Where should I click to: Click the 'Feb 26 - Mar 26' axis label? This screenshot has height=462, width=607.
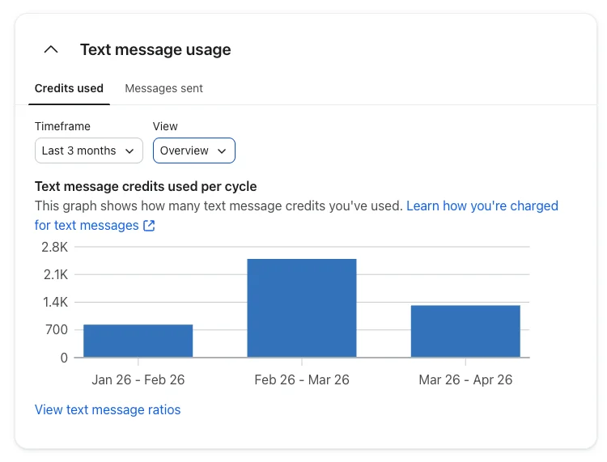coord(302,379)
